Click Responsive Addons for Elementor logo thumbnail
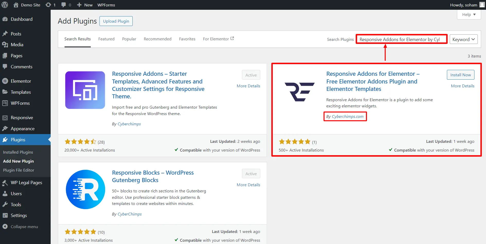Viewport: 486px width, 244px height. [300, 92]
